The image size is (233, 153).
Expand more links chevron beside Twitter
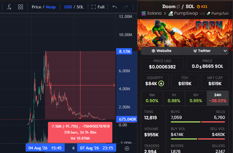(225, 51)
